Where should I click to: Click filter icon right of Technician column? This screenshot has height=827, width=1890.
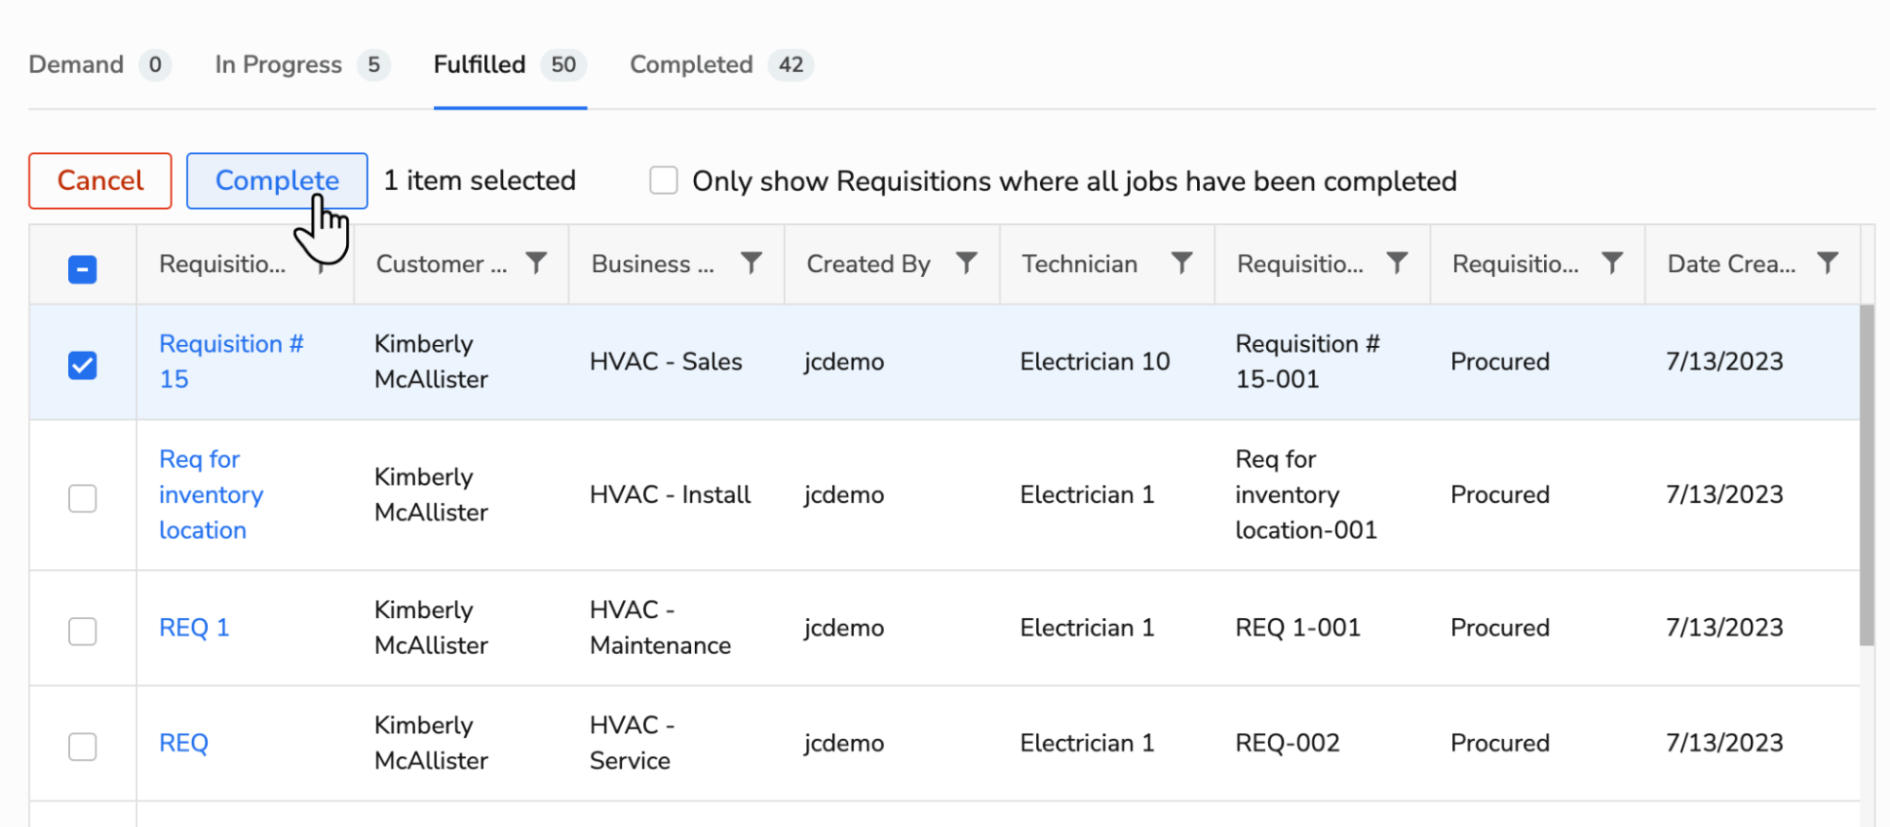coord(1397,264)
